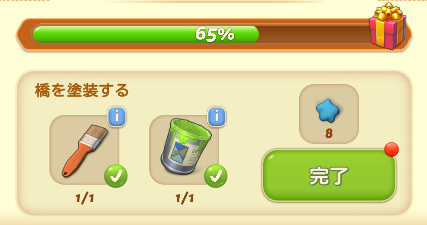Click the green checkmark on paintbrush
427x225 pixels.
(116, 176)
